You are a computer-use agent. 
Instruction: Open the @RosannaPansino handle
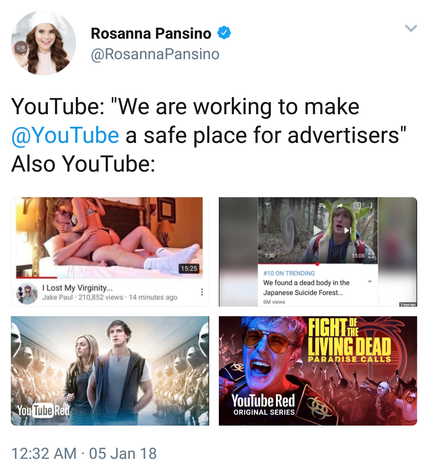click(155, 54)
